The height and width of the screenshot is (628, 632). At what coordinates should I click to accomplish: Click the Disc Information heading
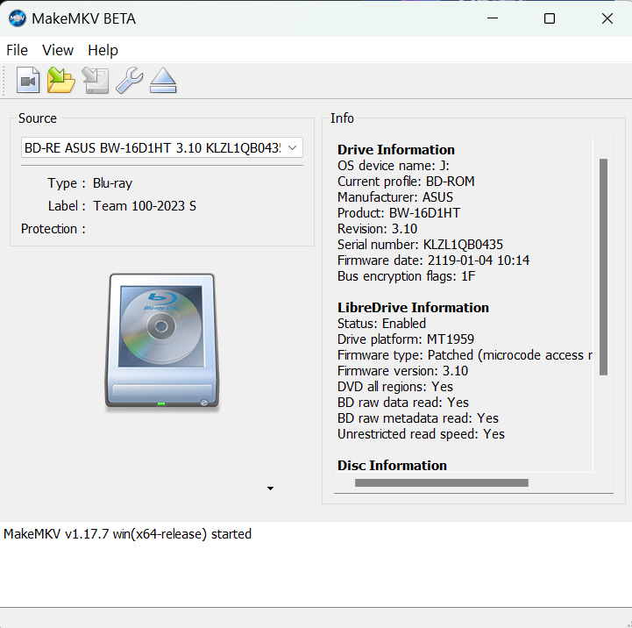tap(392, 466)
